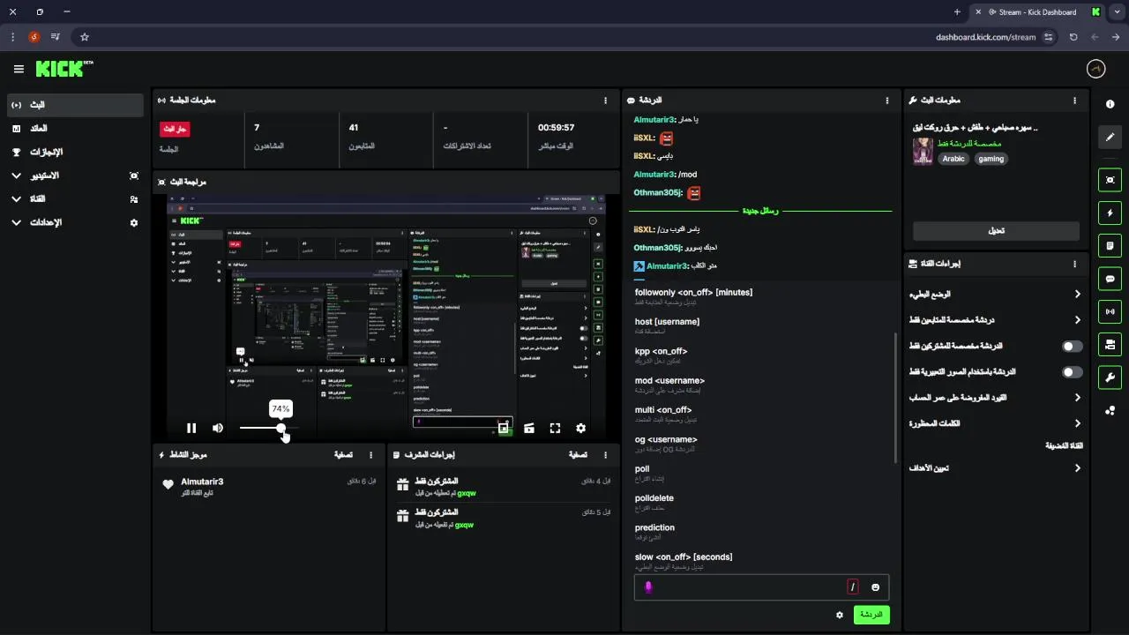Open three-dot menu of channel actions panel
Viewport: 1129px width, 635px height.
click(1074, 264)
